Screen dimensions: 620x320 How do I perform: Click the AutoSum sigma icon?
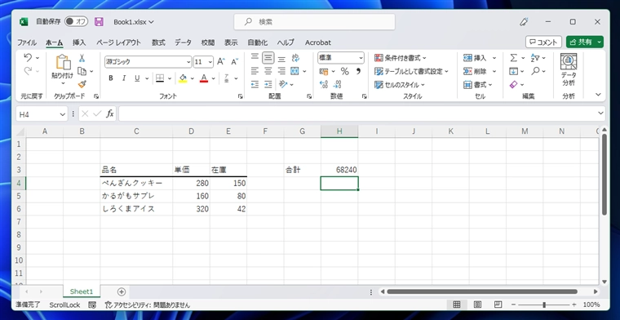[x=513, y=58]
